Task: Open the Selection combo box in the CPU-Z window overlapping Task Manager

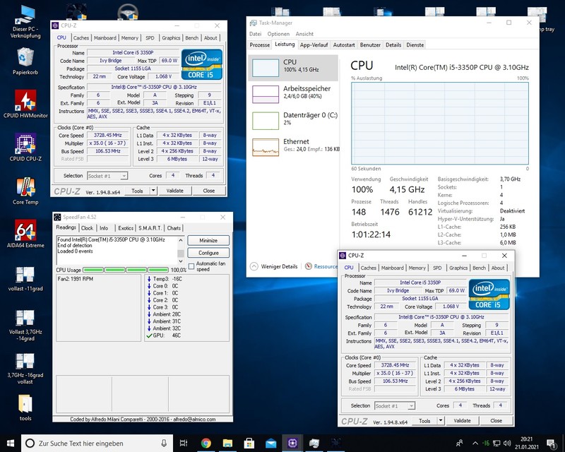Action: tap(395, 406)
